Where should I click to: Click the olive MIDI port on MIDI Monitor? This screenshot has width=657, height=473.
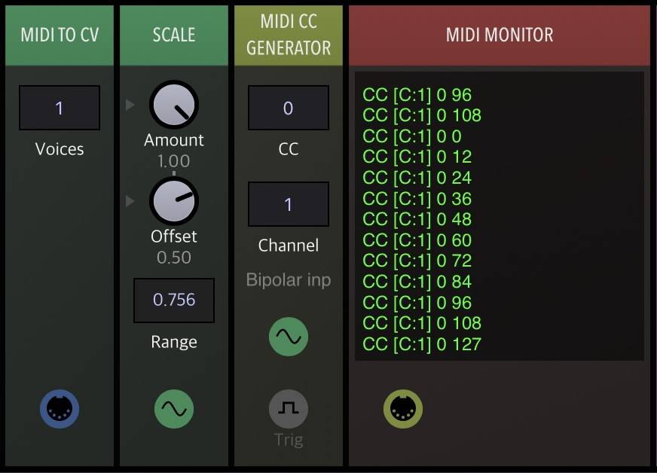coord(402,408)
